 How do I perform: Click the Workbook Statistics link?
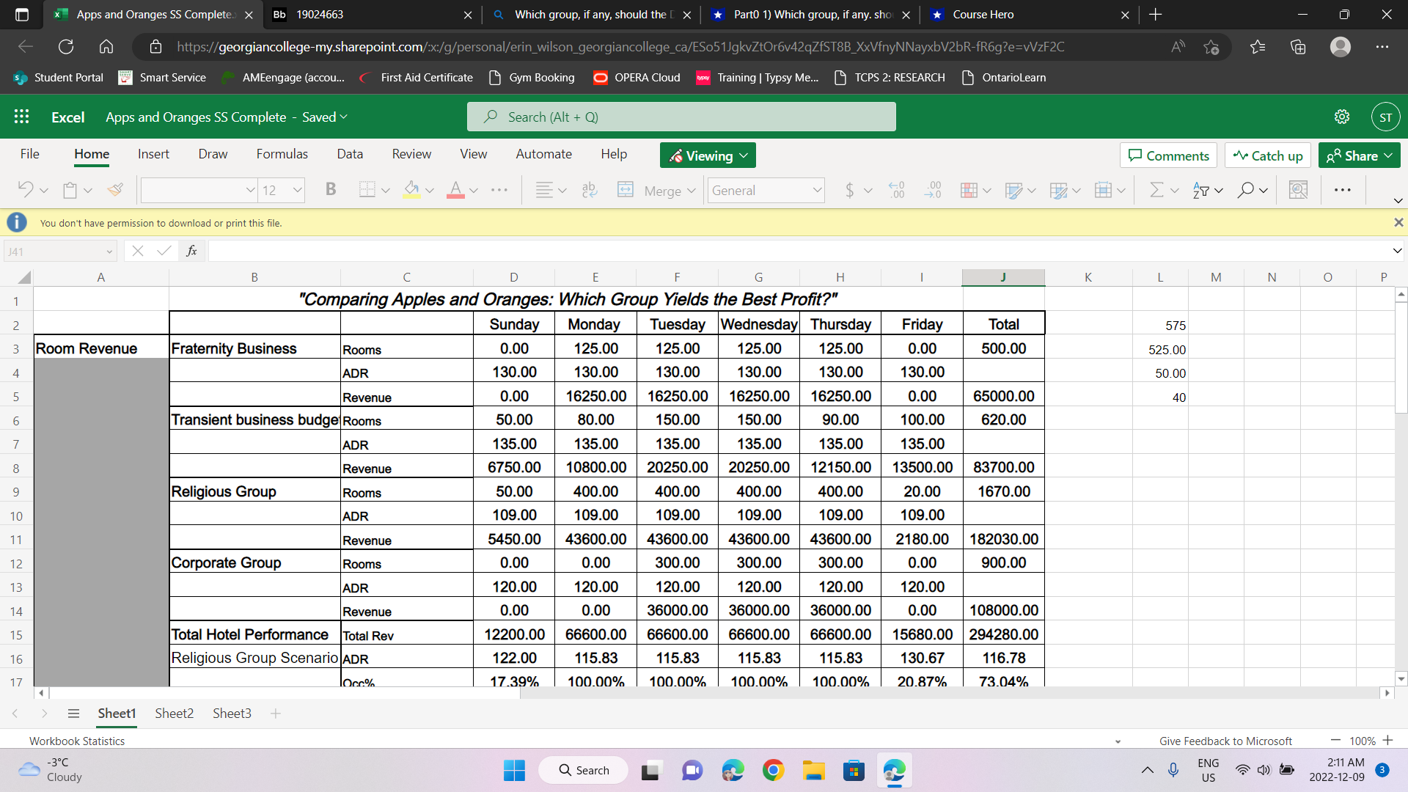pos(76,741)
